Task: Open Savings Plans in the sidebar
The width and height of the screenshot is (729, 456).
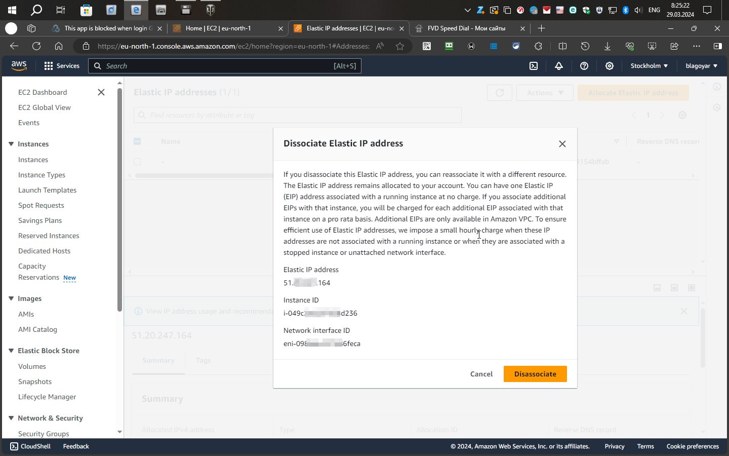Action: 40,220
